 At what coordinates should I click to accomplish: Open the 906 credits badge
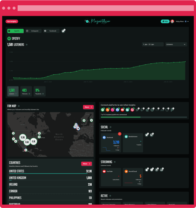coord(165,21)
